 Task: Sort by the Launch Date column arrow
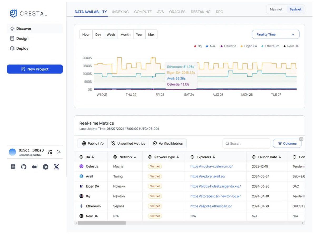[280, 157]
